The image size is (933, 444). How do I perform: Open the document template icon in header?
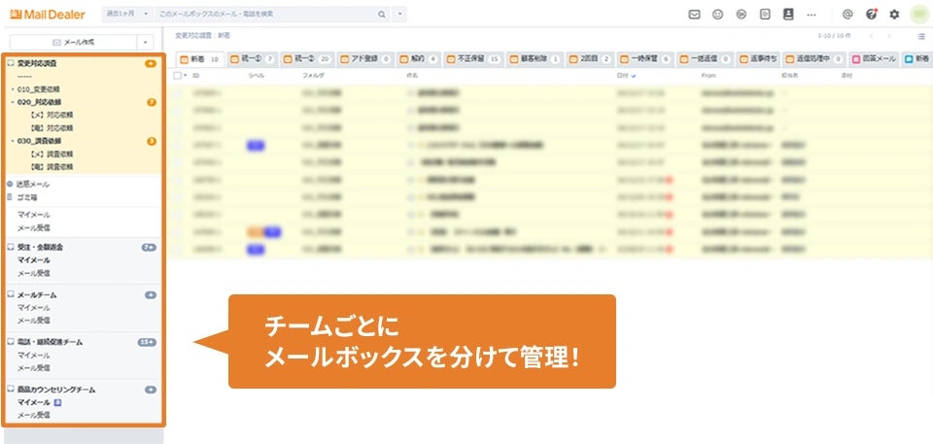tap(765, 15)
